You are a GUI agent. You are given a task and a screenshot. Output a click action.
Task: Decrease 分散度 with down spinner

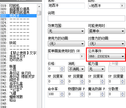[122, 96]
